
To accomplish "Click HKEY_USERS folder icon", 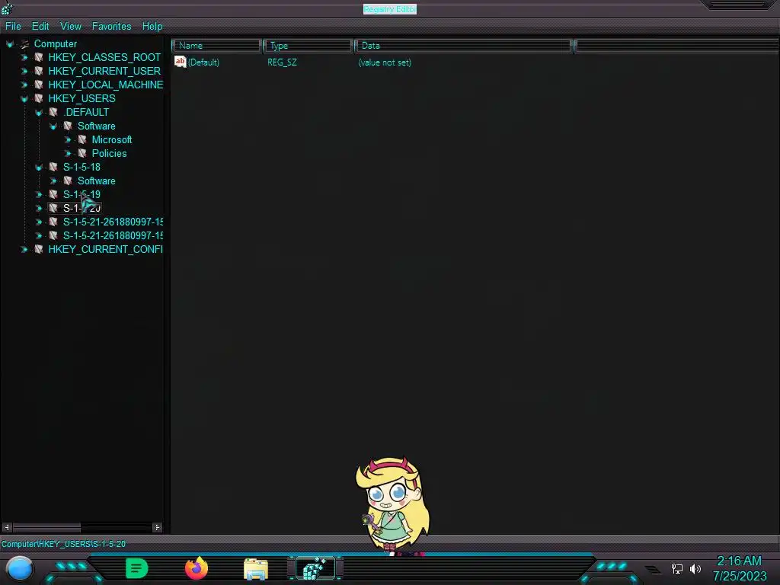I will pos(38,98).
